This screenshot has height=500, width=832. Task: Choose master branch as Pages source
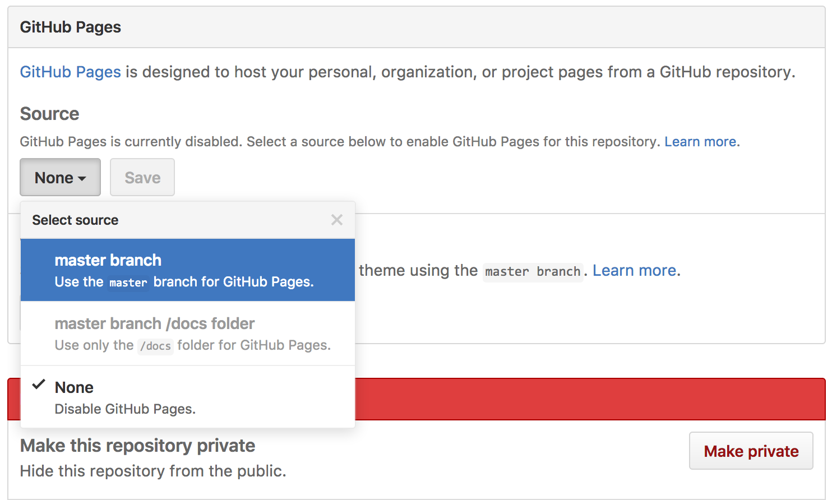tap(188, 270)
